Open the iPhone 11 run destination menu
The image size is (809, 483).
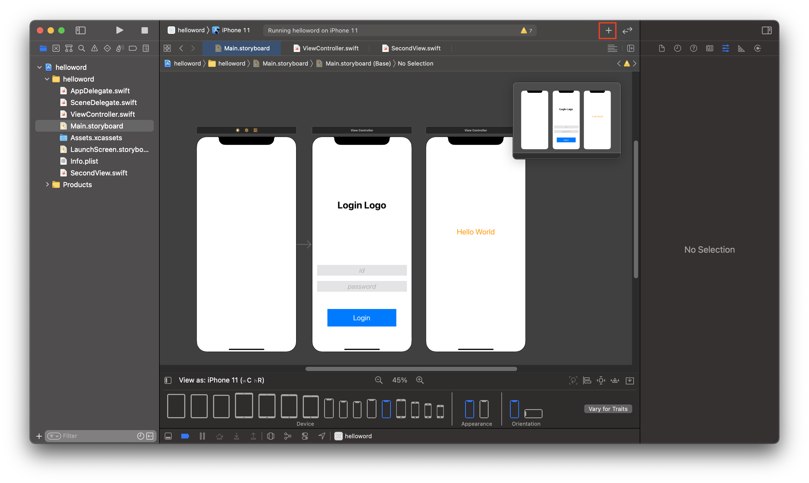tap(235, 30)
